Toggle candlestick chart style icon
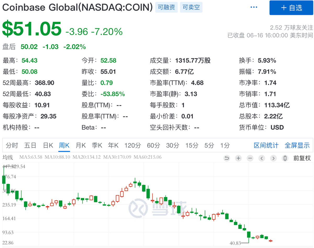The width and height of the screenshot is (314, 248). pos(285,158)
